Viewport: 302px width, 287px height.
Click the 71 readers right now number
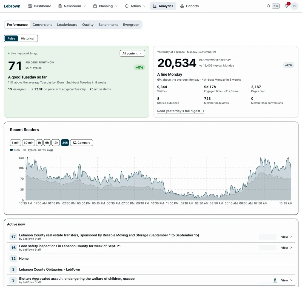15,66
